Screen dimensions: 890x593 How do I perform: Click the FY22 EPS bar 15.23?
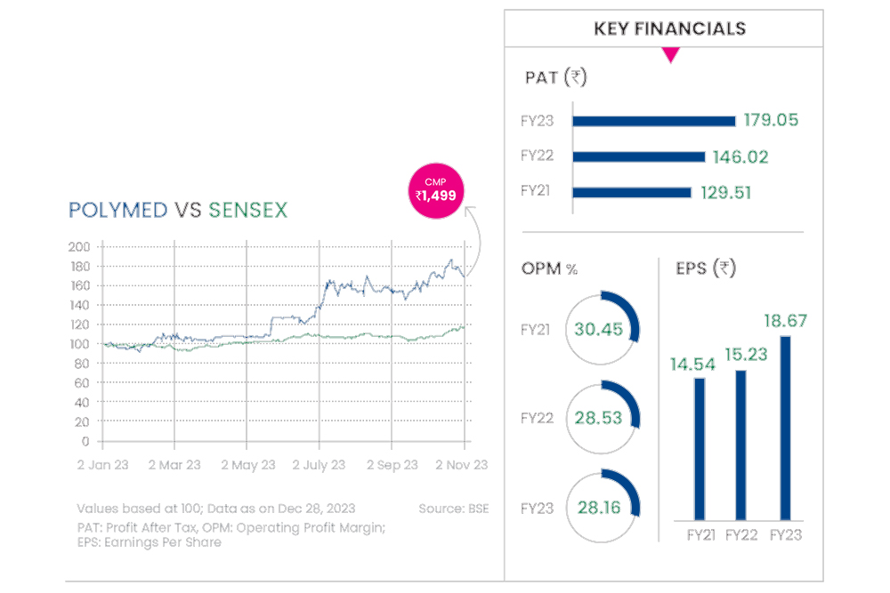coord(741,444)
